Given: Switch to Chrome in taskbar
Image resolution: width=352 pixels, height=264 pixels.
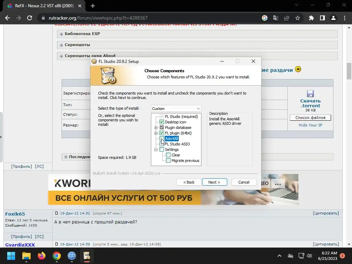Looking at the screenshot, I should [x=57, y=256].
